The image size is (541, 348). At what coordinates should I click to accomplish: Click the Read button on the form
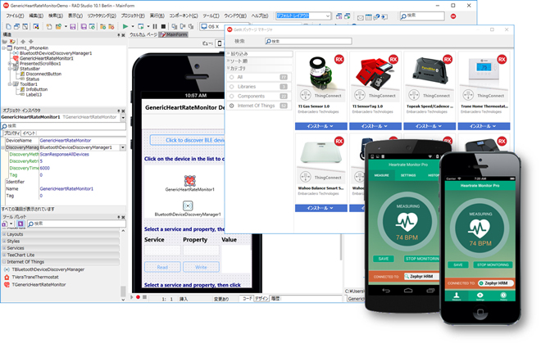click(162, 267)
